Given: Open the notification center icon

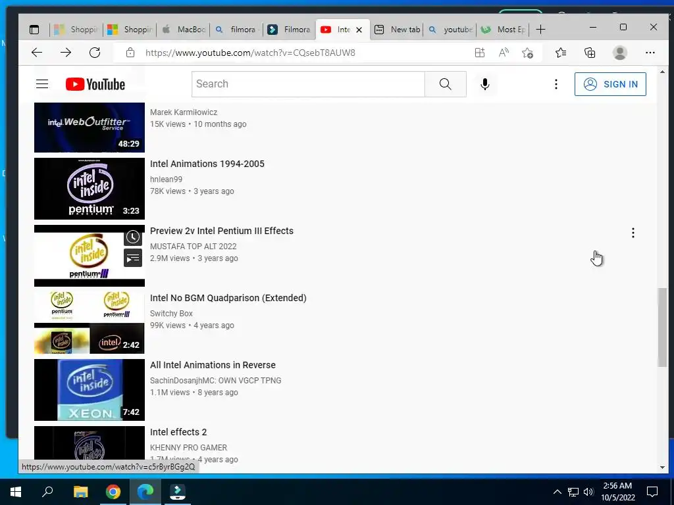Looking at the screenshot, I should tap(652, 492).
